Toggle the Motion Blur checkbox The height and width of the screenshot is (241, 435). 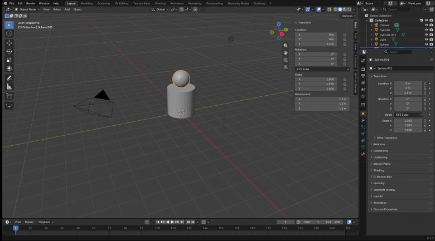pyautogui.click(x=375, y=177)
